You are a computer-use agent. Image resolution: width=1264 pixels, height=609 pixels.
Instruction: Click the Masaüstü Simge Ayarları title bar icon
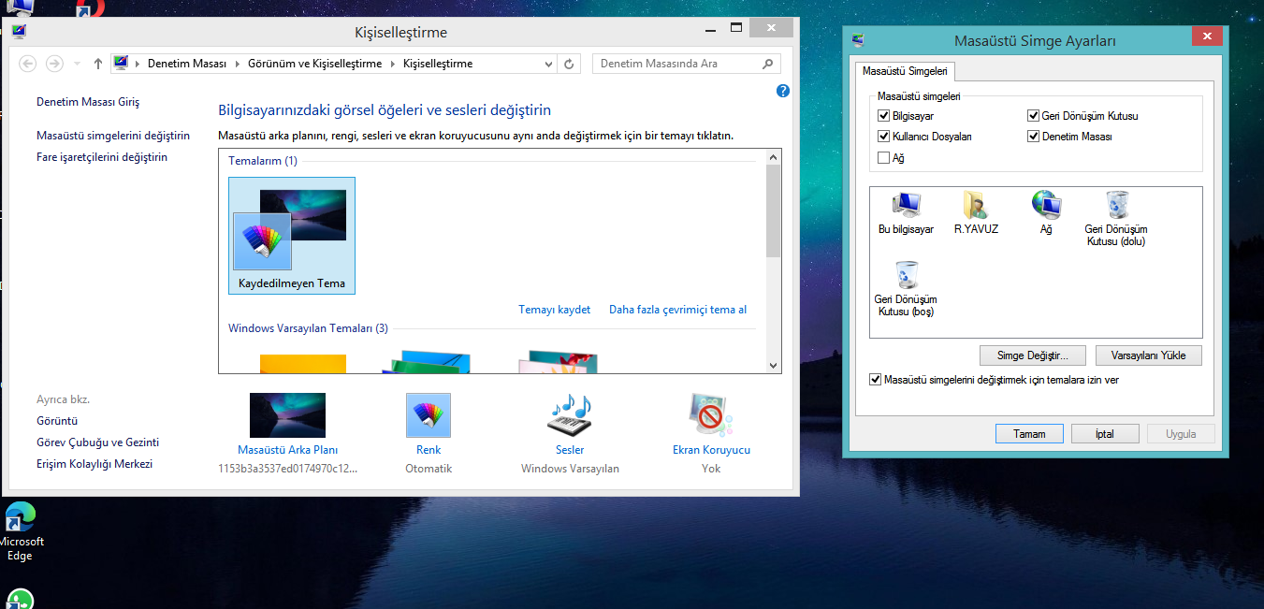[x=858, y=40]
